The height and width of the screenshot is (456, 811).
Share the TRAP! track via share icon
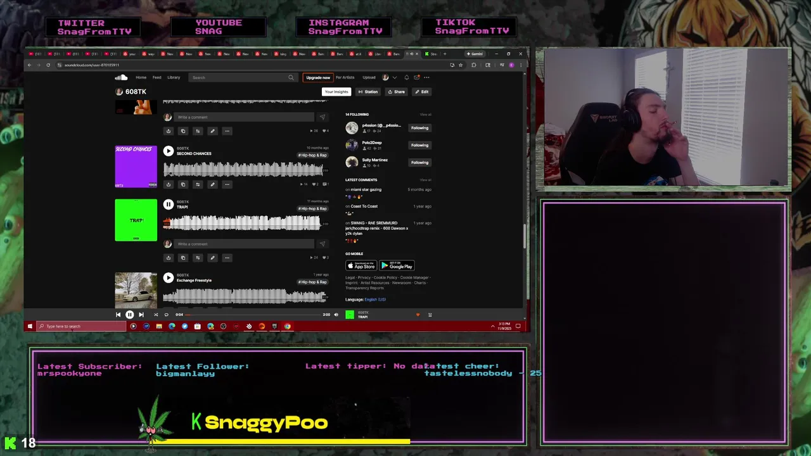coord(169,258)
